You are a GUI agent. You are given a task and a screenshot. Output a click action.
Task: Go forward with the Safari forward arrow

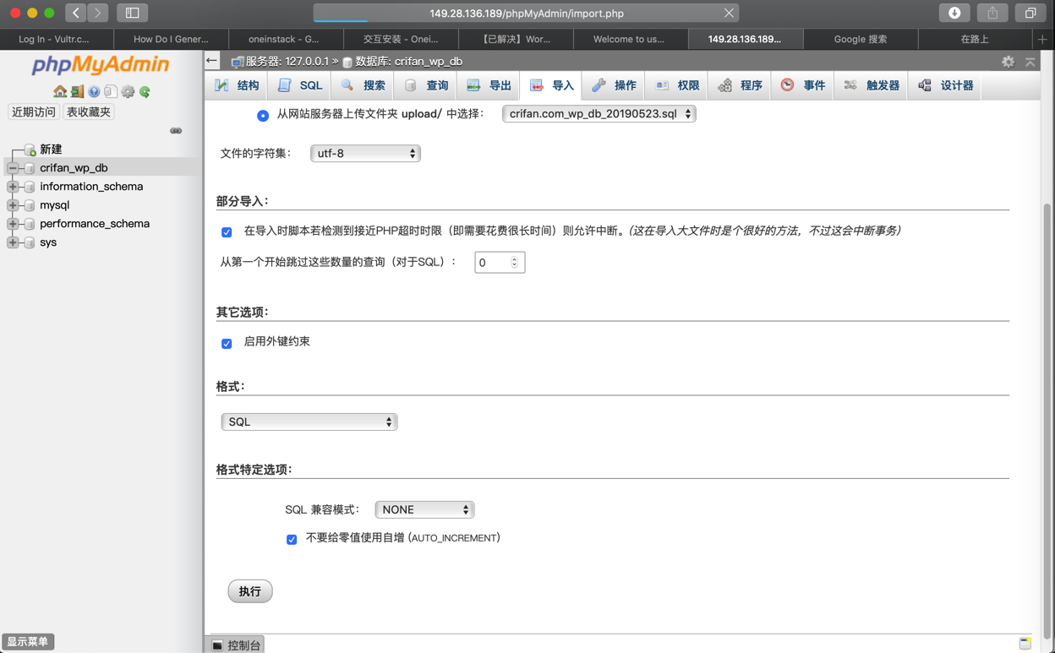click(x=98, y=13)
